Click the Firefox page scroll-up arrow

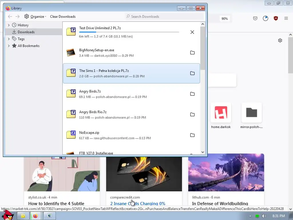click(x=290, y=35)
